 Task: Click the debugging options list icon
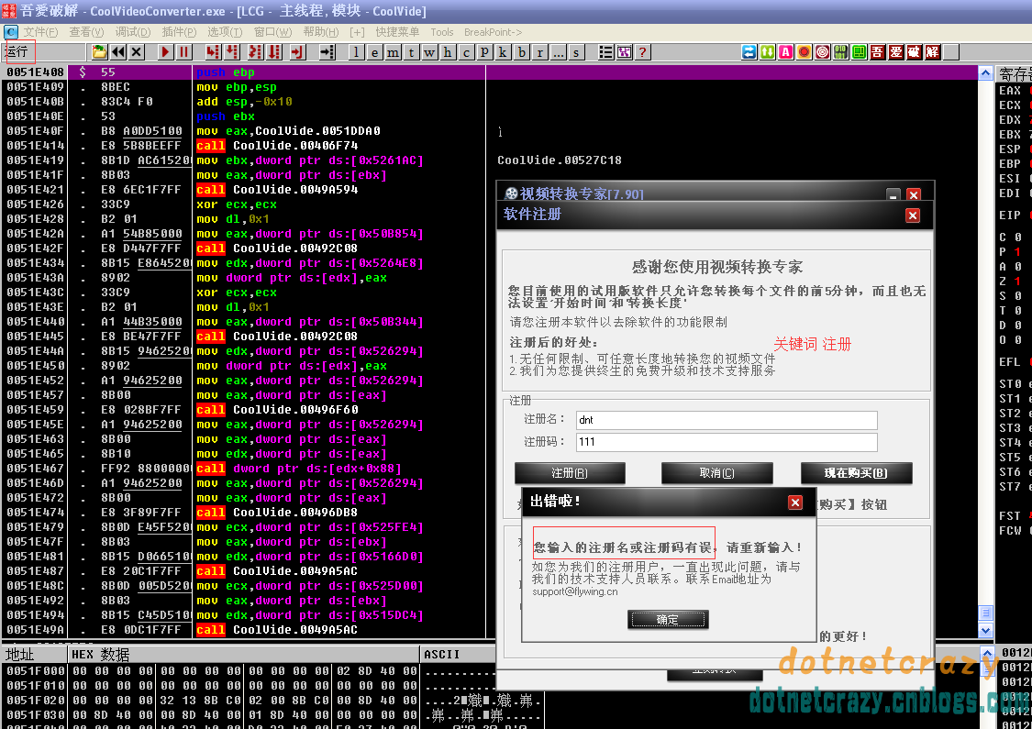click(606, 52)
